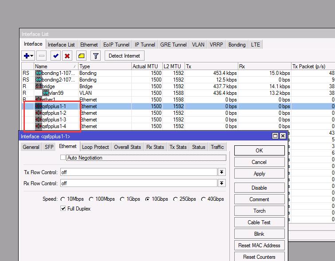Maximize the qsfpplus1-1 dialog window
This screenshot has height=261, width=335.
pyautogui.click(x=275, y=136)
